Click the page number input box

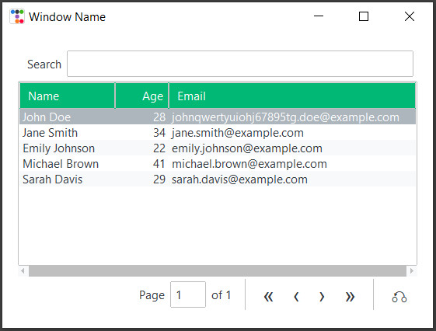point(188,294)
